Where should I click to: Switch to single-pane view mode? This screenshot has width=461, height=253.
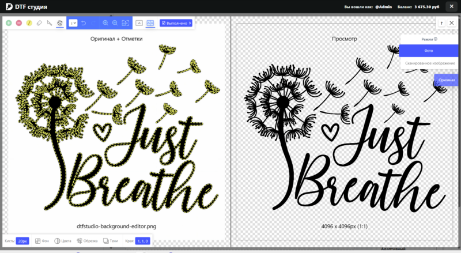(139, 23)
